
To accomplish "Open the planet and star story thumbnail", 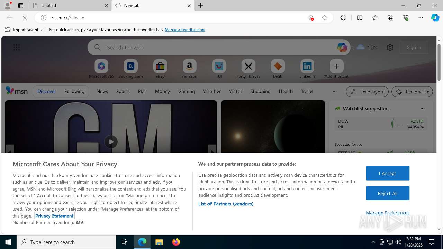I will [x=273, y=127].
